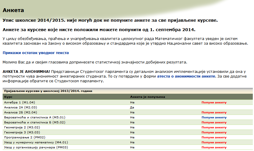Image resolution: width=254 pixels, height=151 pixels.
Task: Fill survey for Вероватноћа и статистика Б
Action: click(x=214, y=123)
